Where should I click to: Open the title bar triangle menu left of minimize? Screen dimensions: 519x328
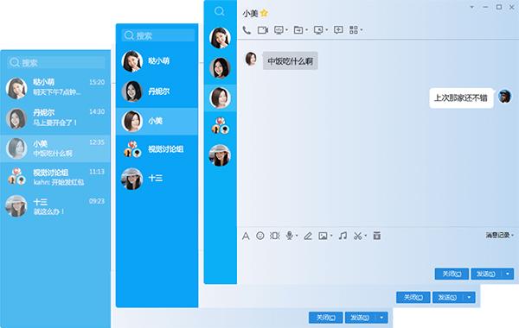pos(472,7)
